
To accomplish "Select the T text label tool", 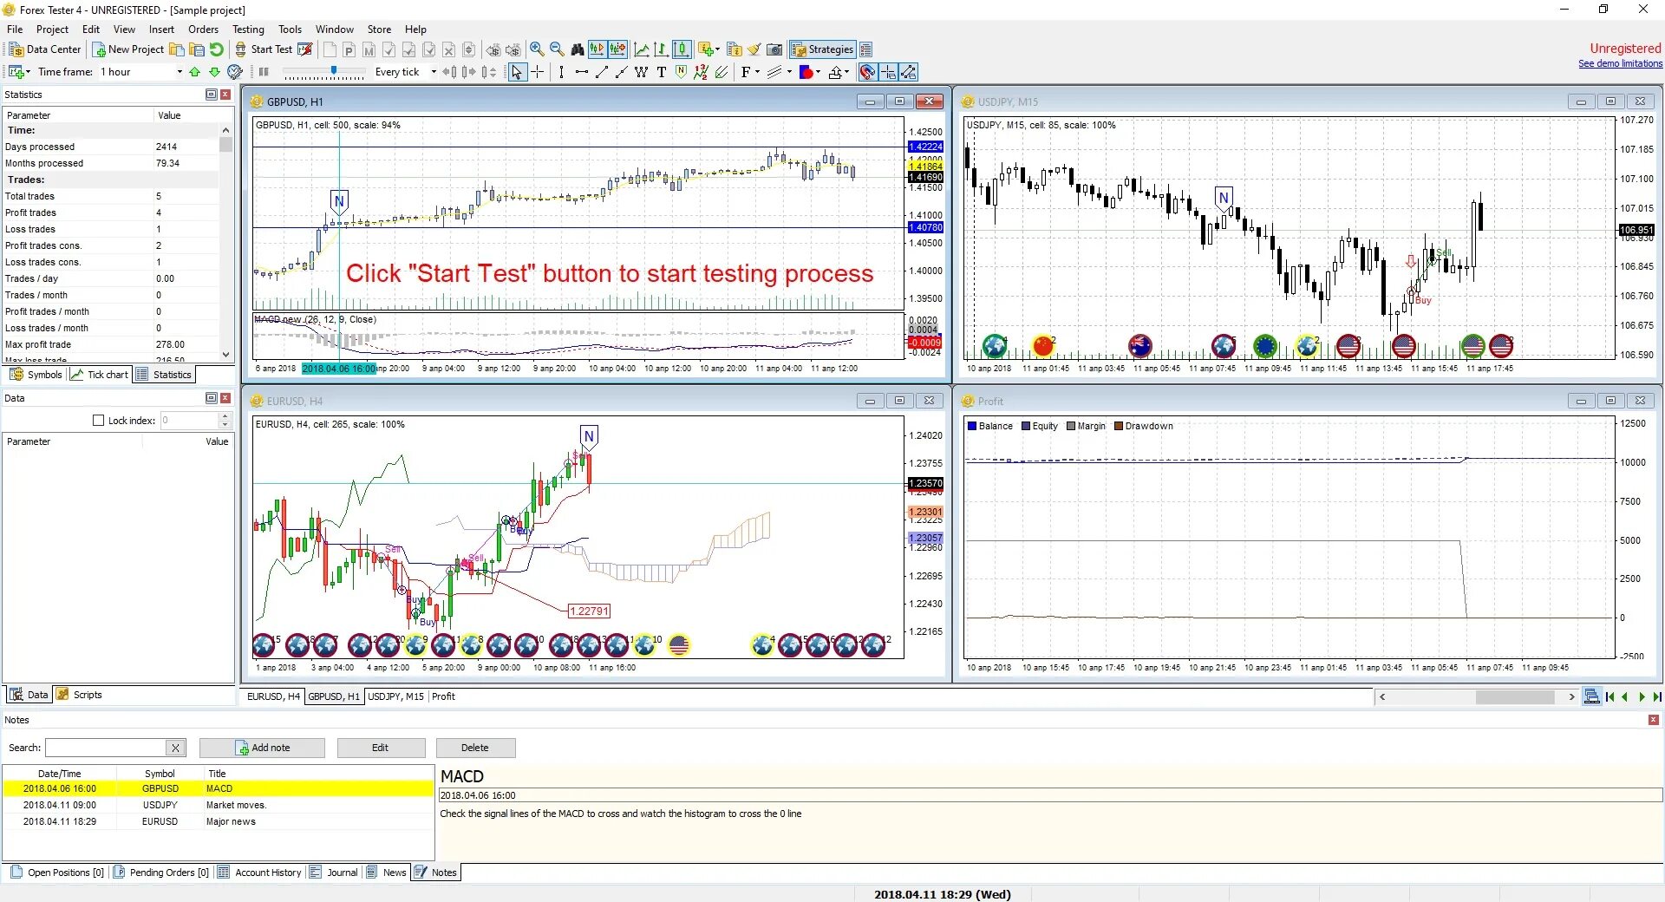I will (661, 72).
